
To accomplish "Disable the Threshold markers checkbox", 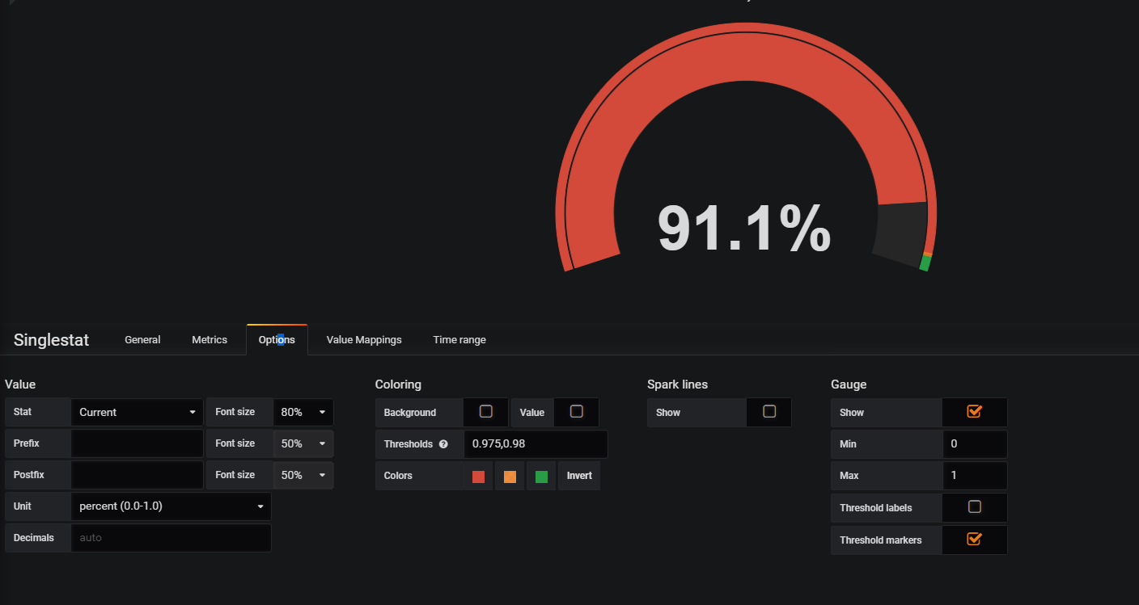I will [x=974, y=539].
